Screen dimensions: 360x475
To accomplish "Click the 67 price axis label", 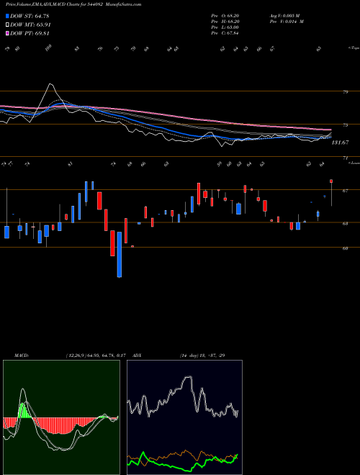I will pos(345,191).
